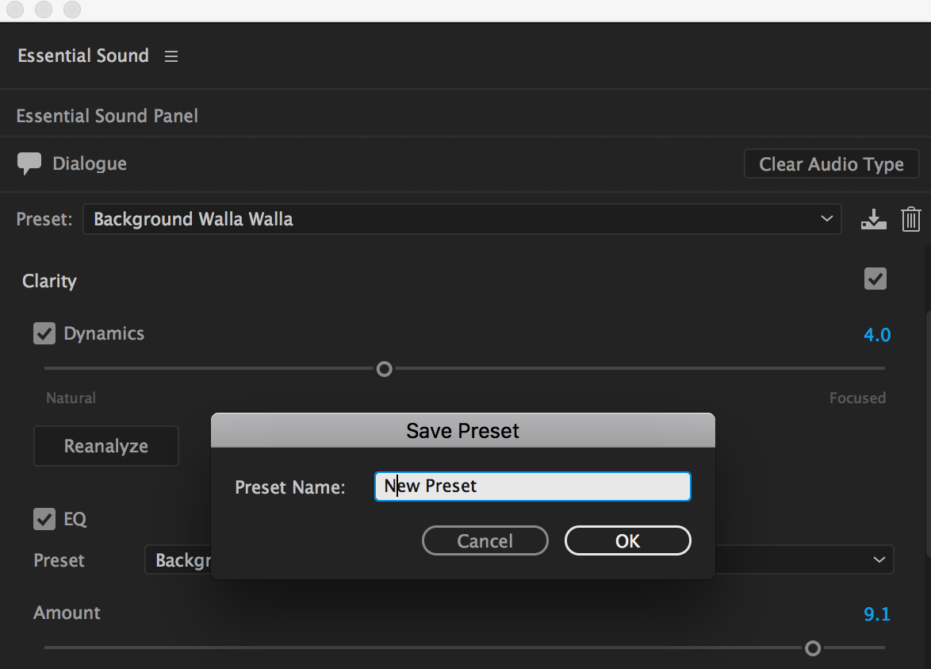Viewport: 931px width, 669px height.
Task: Open the Essential Sound panel menu icon
Action: pos(171,56)
